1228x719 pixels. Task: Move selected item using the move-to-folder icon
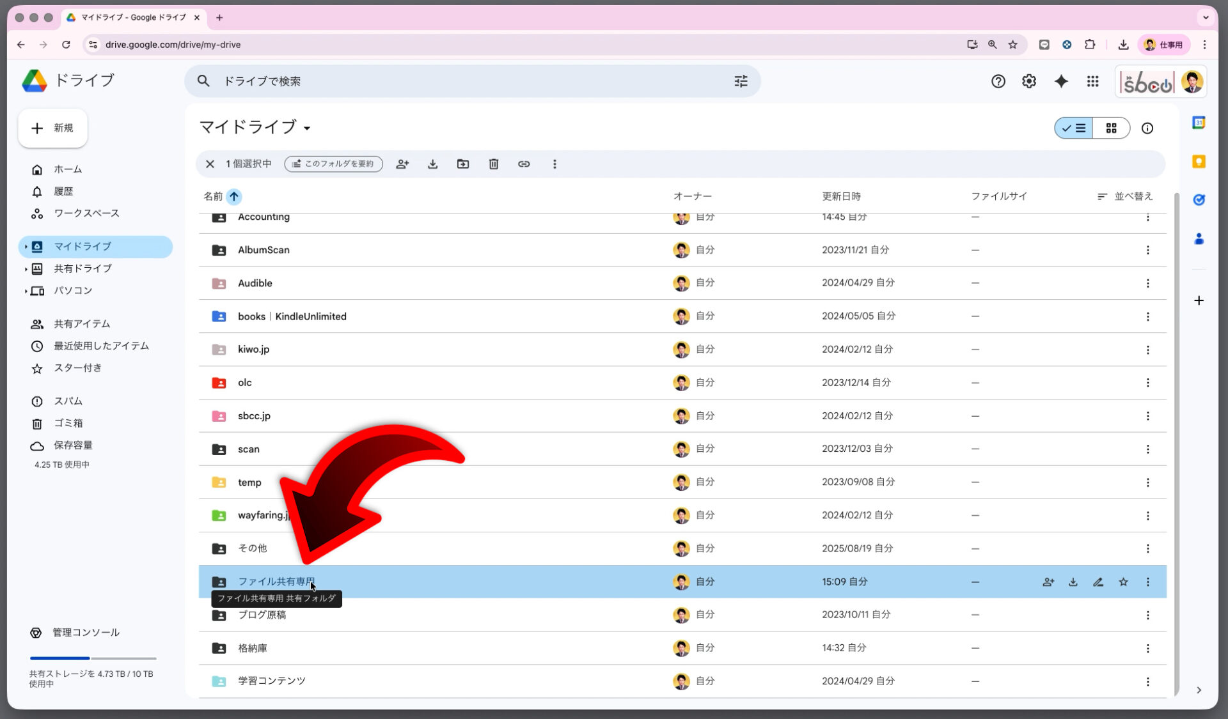click(x=463, y=164)
